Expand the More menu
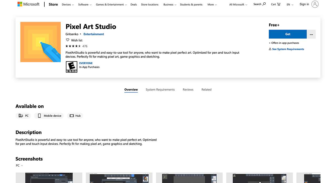The width and height of the screenshot is (336, 183). 212,4
